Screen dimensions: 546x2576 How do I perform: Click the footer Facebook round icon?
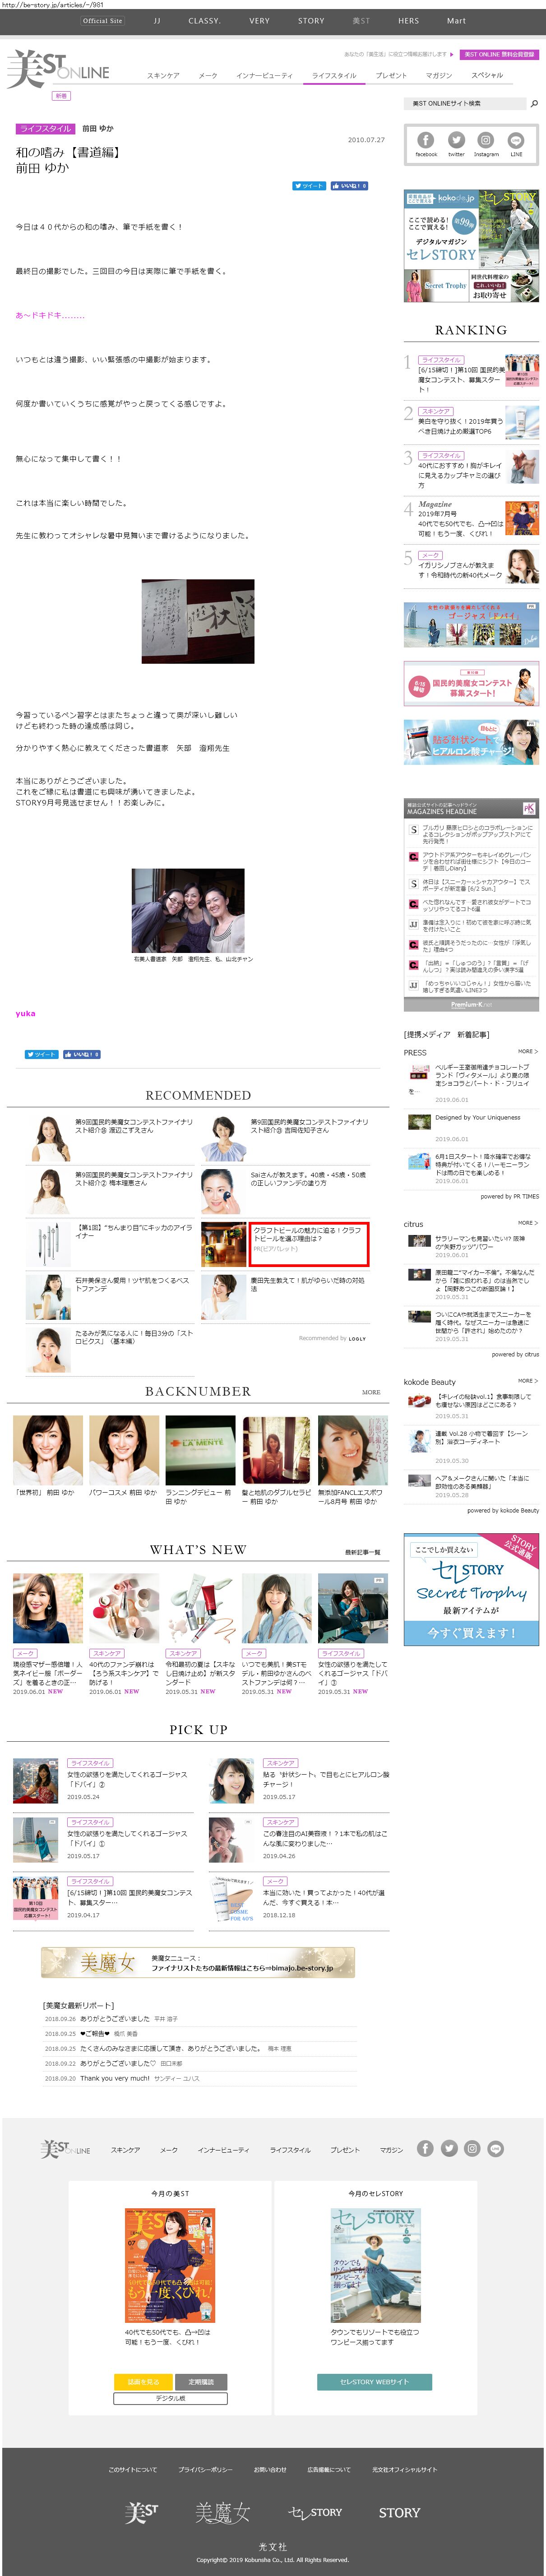pos(426,2148)
